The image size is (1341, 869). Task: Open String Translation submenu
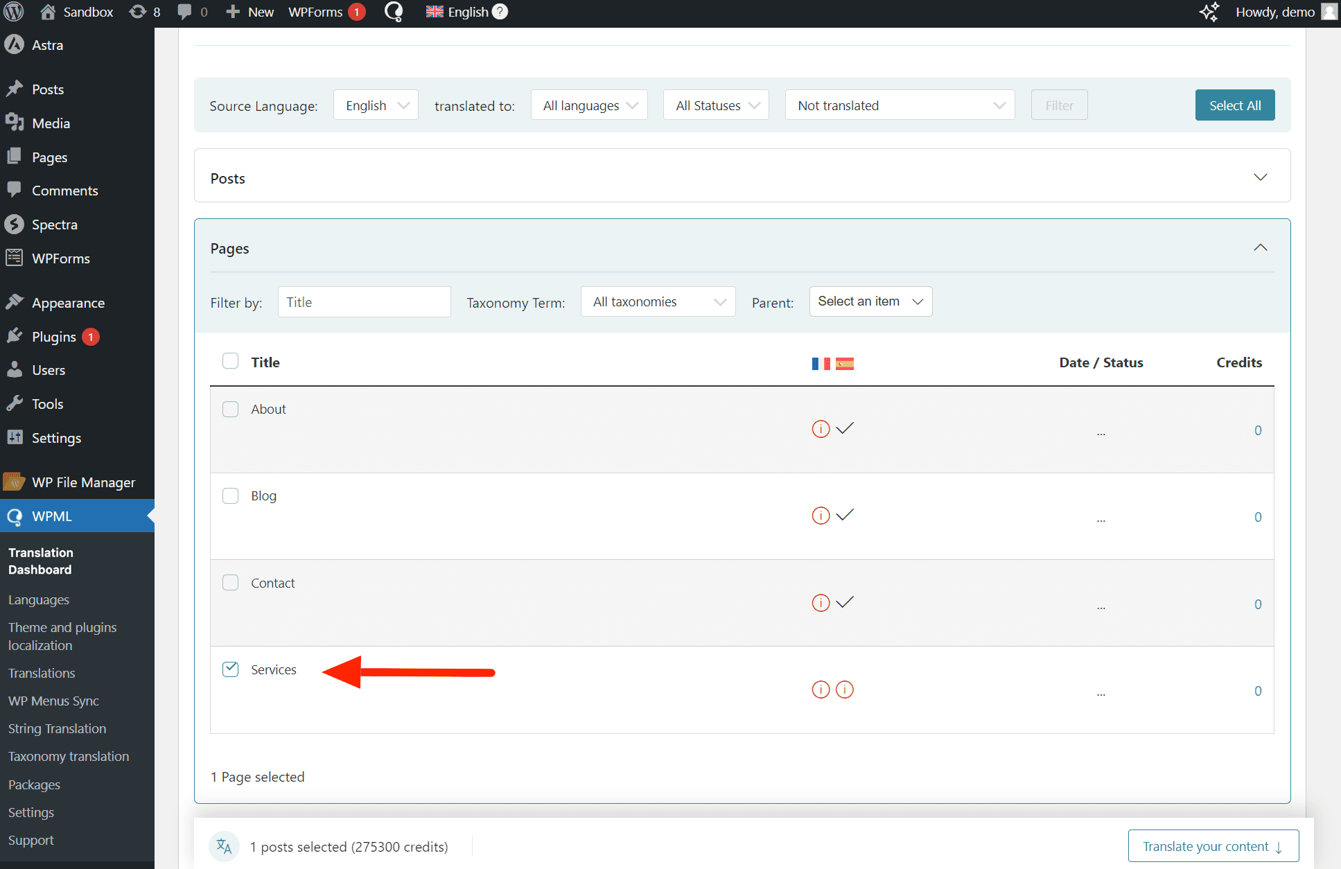tap(57, 728)
